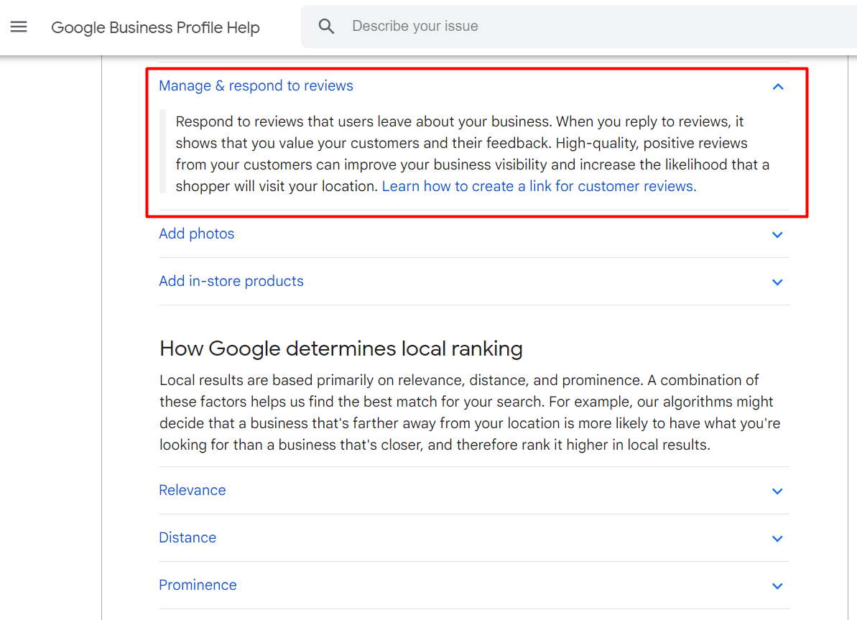
Task: Open the create a link for customer reviews article
Action: click(539, 187)
